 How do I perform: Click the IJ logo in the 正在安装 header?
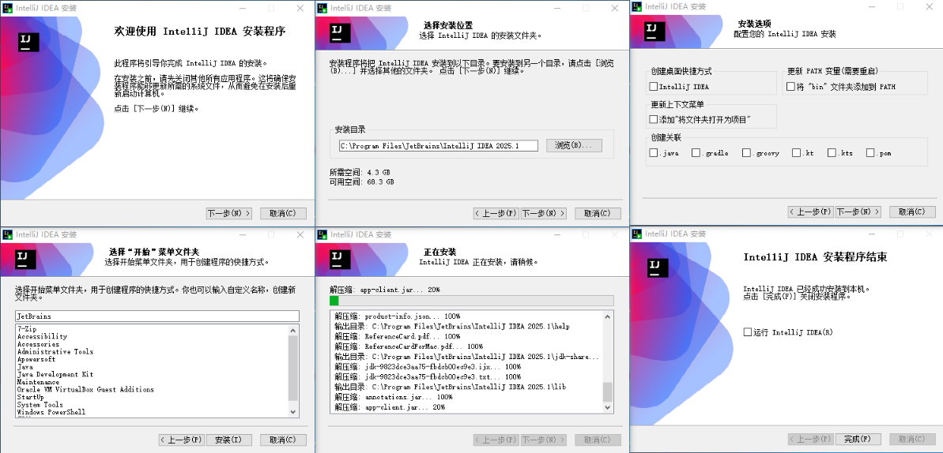(x=340, y=258)
